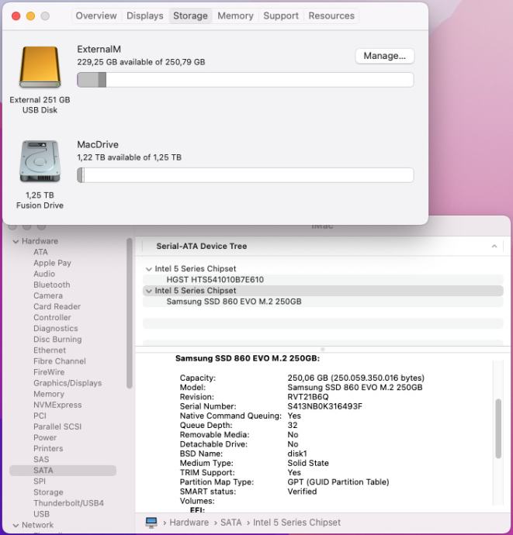Select SATA in the sidebar
The width and height of the screenshot is (513, 535).
pos(63,470)
